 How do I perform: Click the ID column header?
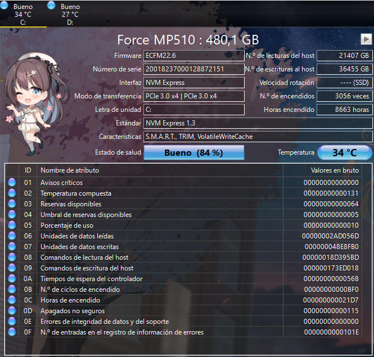(28, 170)
